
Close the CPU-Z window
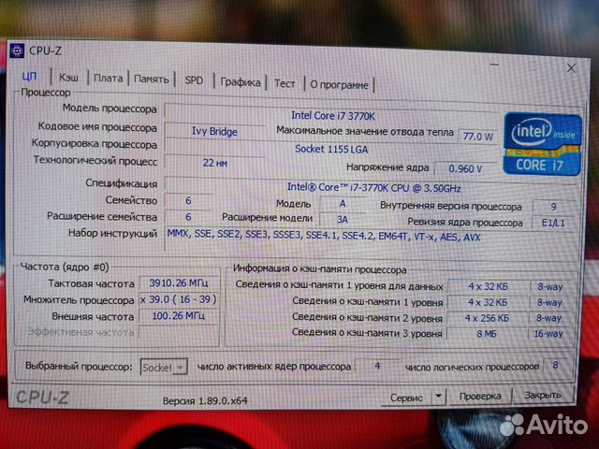[571, 68]
